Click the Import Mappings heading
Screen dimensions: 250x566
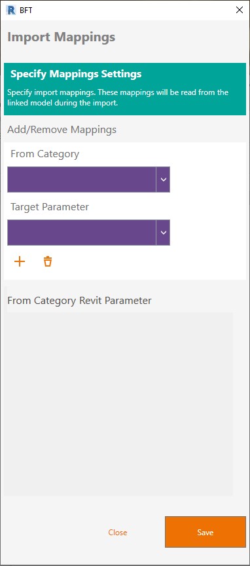coord(62,37)
